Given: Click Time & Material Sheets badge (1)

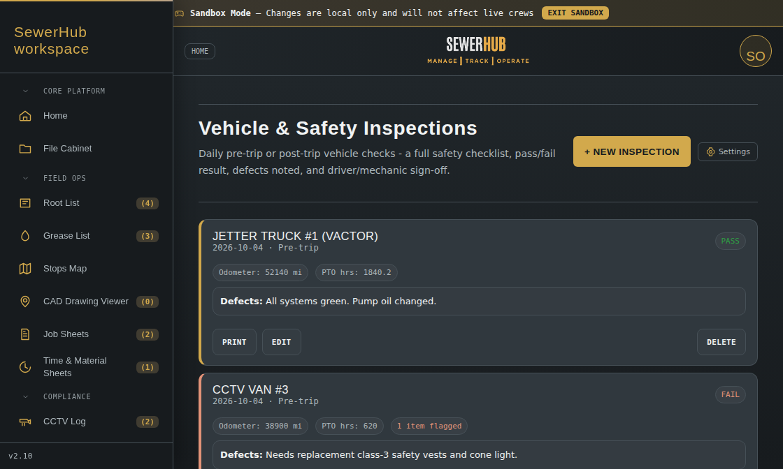Looking at the screenshot, I should point(148,367).
